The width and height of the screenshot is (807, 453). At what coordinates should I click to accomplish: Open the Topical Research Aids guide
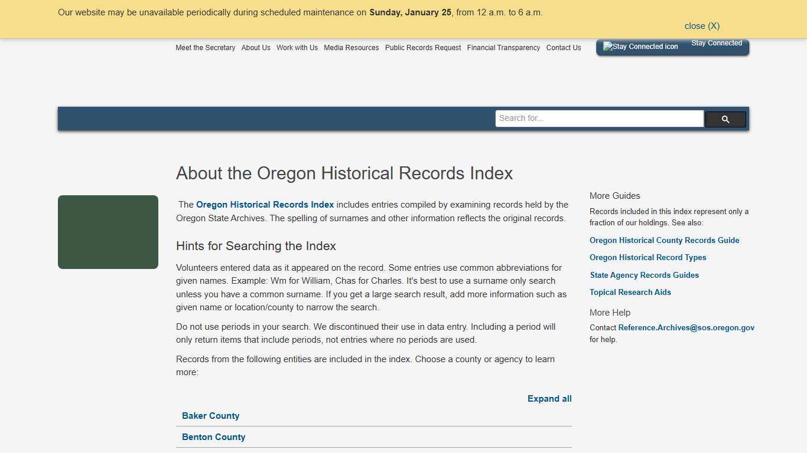click(x=630, y=292)
